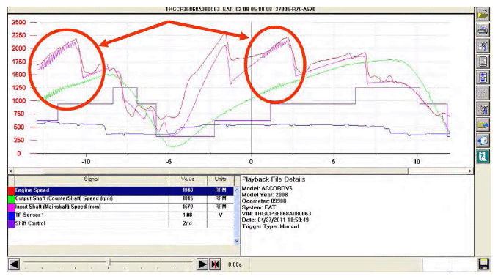The image size is (498, 279).
Task: Click right arrow of graph horizontal scrollbar
Action: (470, 171)
